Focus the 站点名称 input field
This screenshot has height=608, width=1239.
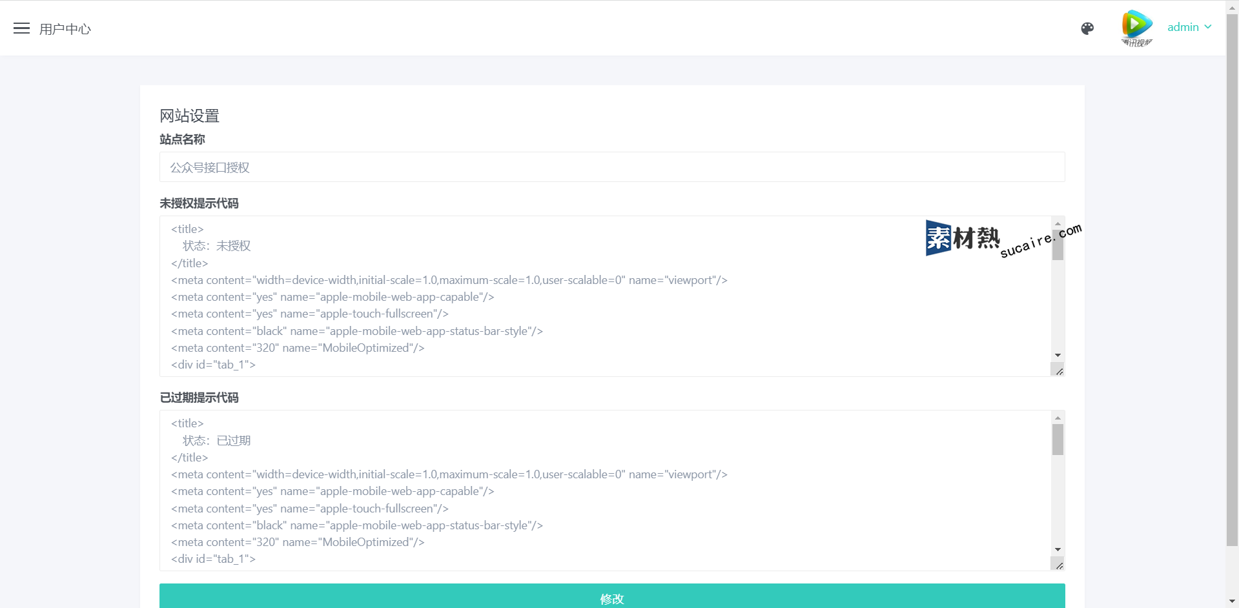pos(611,167)
